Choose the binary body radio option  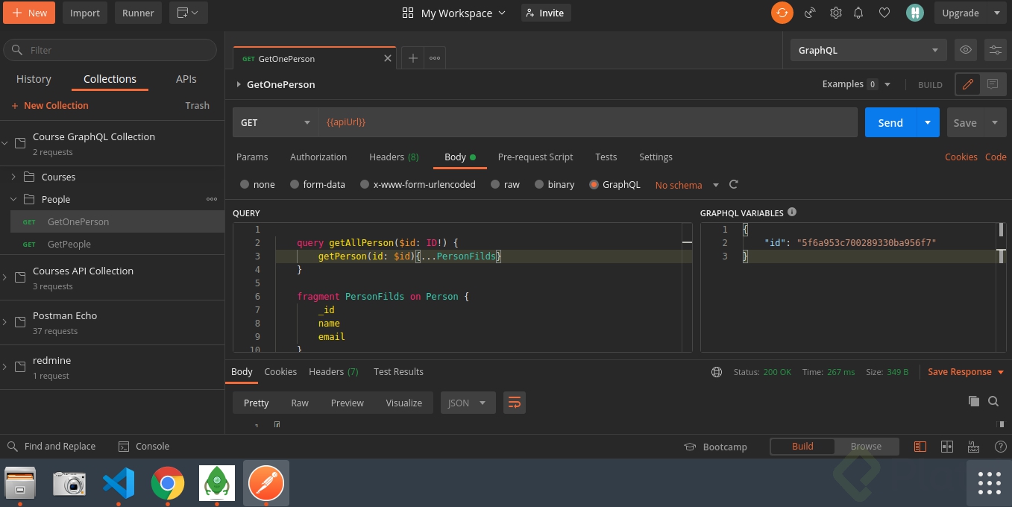(x=539, y=184)
